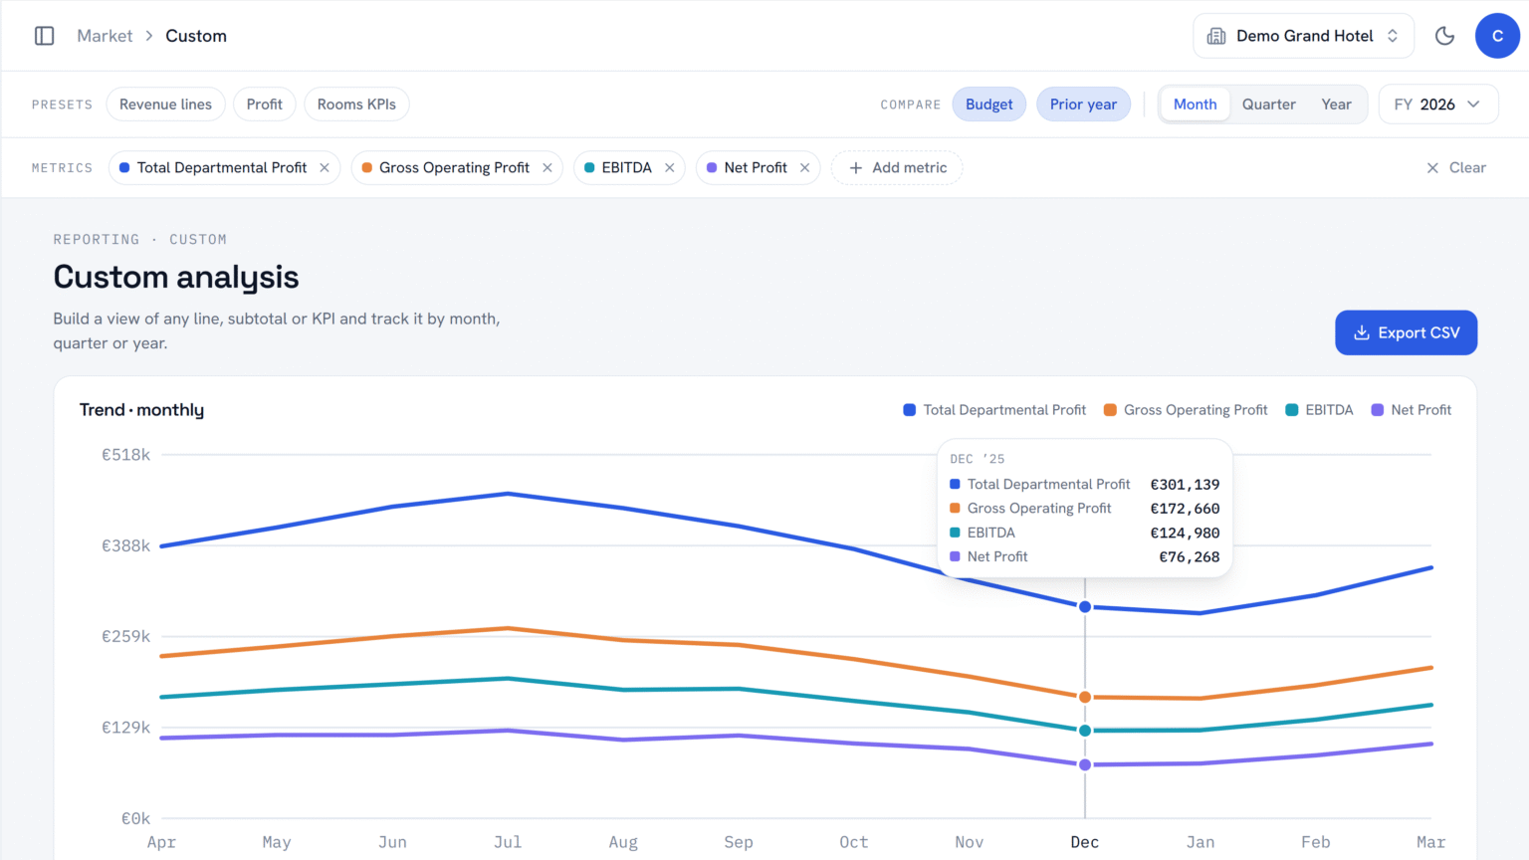Screen dimensions: 1529x860
Task: Click the €76,268 tooltip value
Action: tap(1189, 557)
